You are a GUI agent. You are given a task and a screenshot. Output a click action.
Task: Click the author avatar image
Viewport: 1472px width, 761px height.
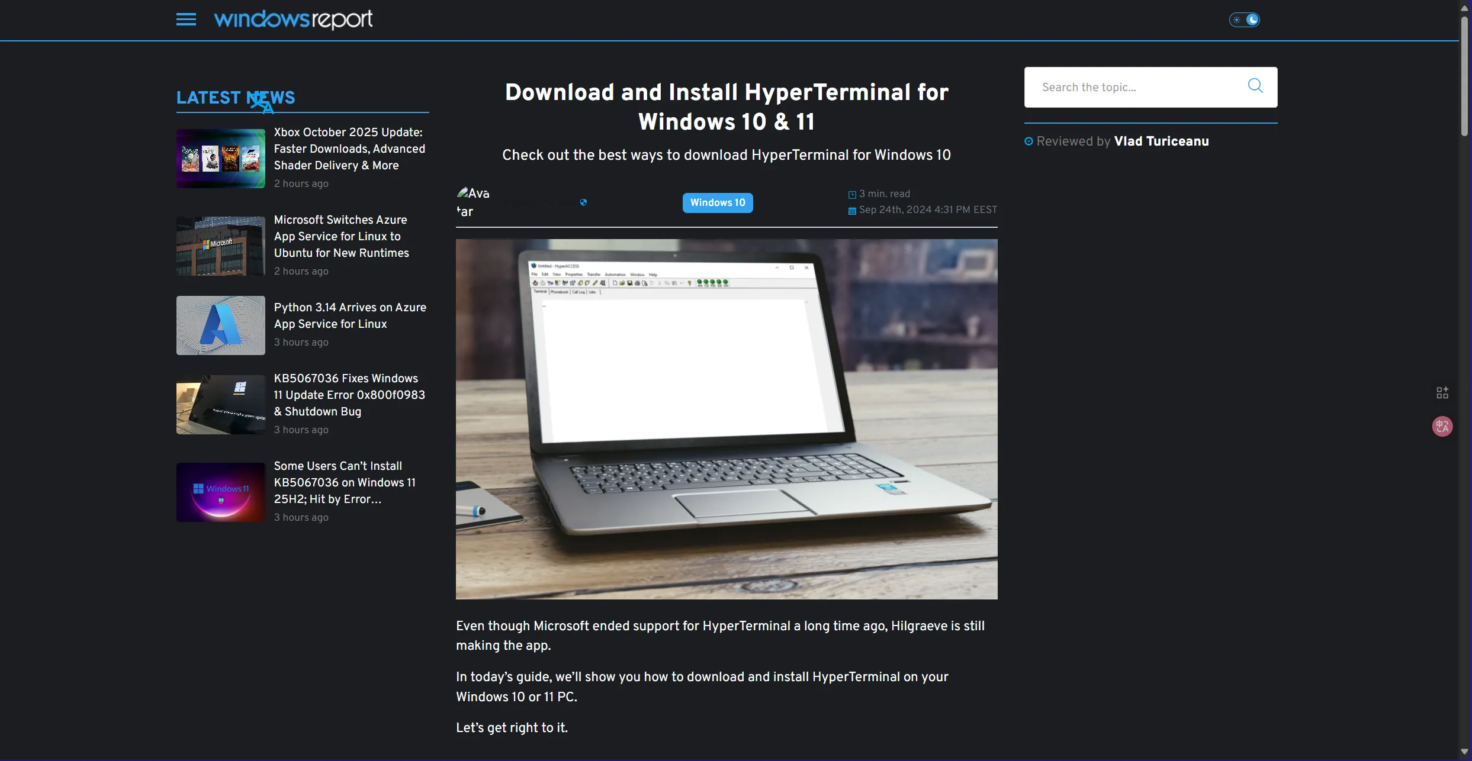[x=473, y=202]
